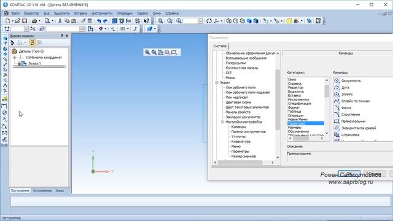Switch to the Построение tab
Screen dimensions: 393x221
[20, 191]
